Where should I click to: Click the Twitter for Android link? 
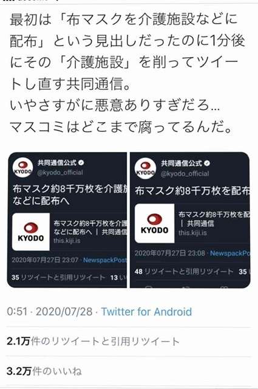(146, 312)
